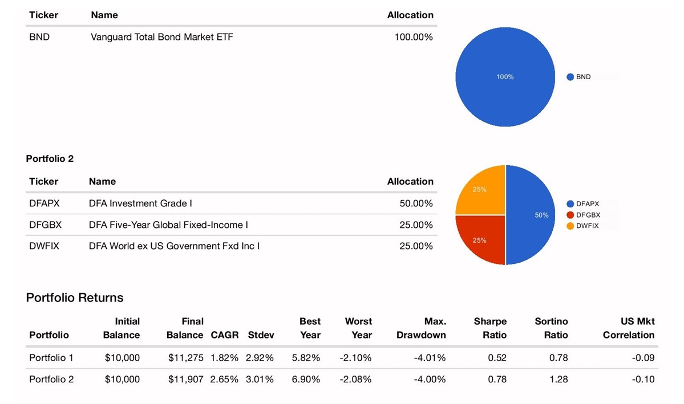
Task: Click the CAGR column header
Action: (x=224, y=335)
